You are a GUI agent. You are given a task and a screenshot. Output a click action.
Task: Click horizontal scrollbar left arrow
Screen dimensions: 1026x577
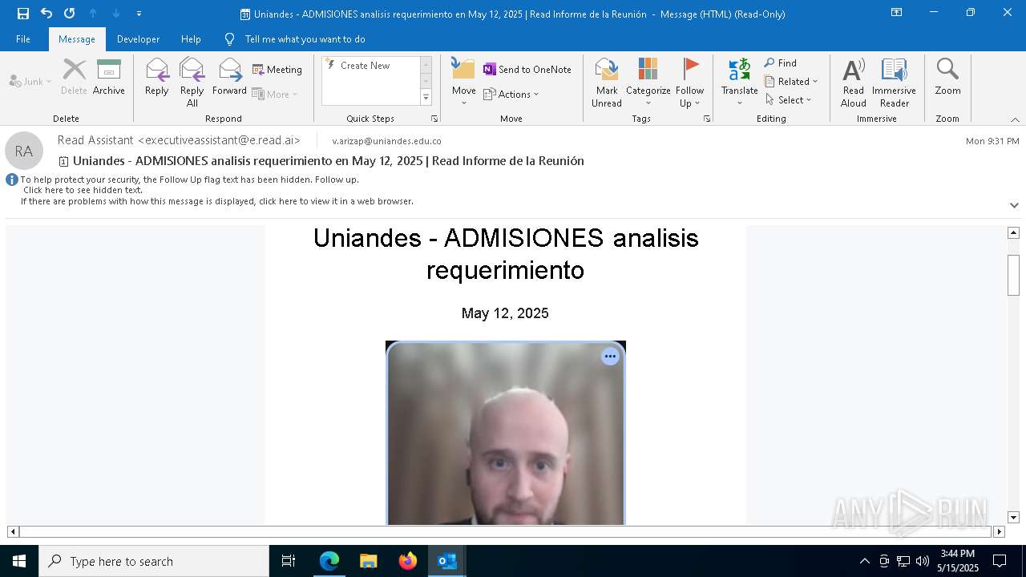[13, 531]
